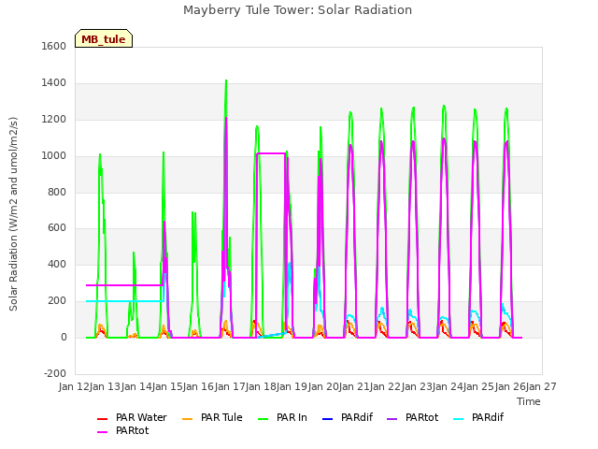The height and width of the screenshot is (449, 598).
Task: Click the red PAR Water color swatch
Action: click(102, 419)
